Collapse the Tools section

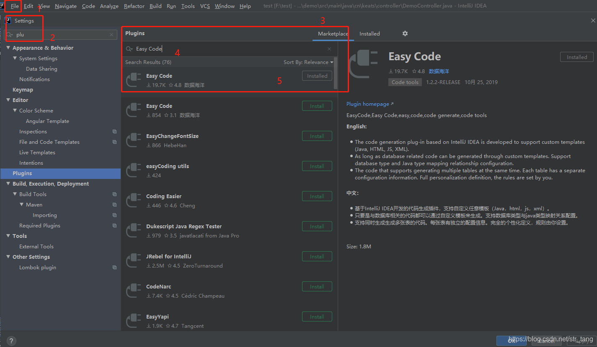click(8, 236)
